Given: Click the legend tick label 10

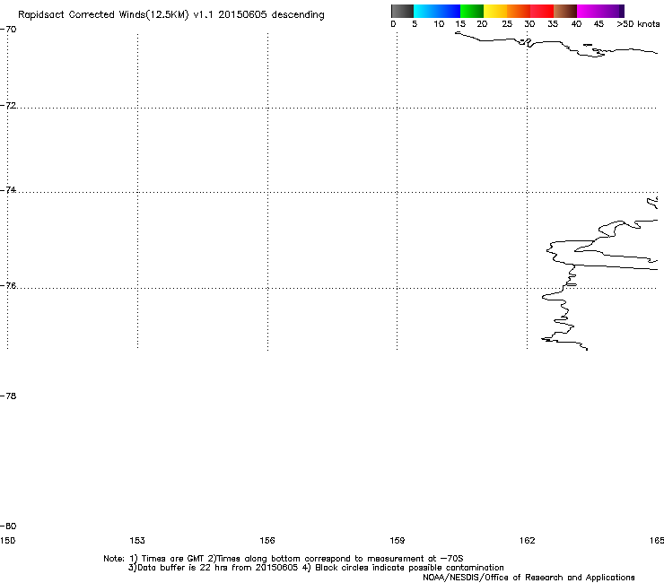Looking at the screenshot, I should [x=439, y=23].
